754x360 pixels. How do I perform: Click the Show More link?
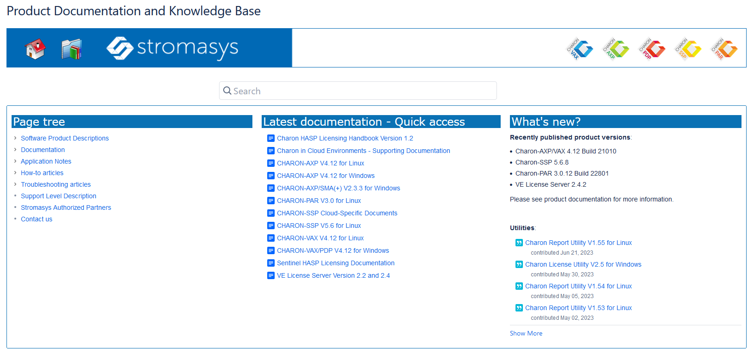pos(526,333)
